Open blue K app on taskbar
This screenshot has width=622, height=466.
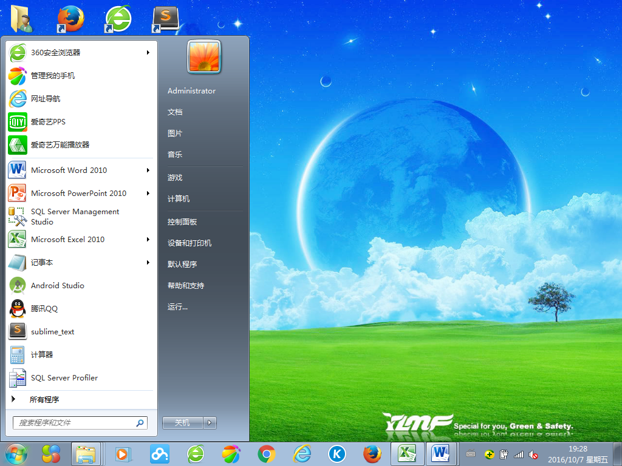pos(337,454)
